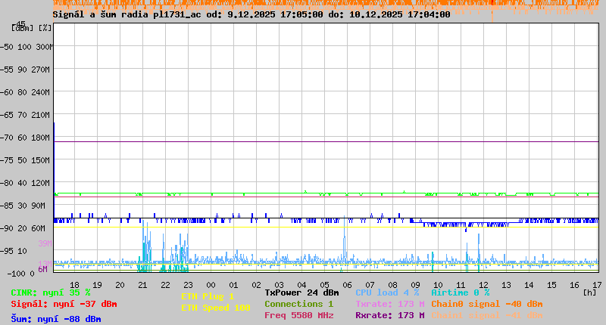Click the '11' hour label on the x-axis
Screen dimensions: 606x325
(461, 285)
